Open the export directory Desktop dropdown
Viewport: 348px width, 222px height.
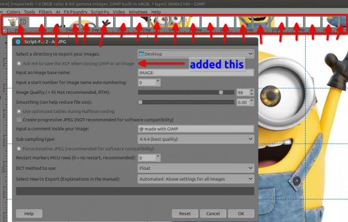196,54
